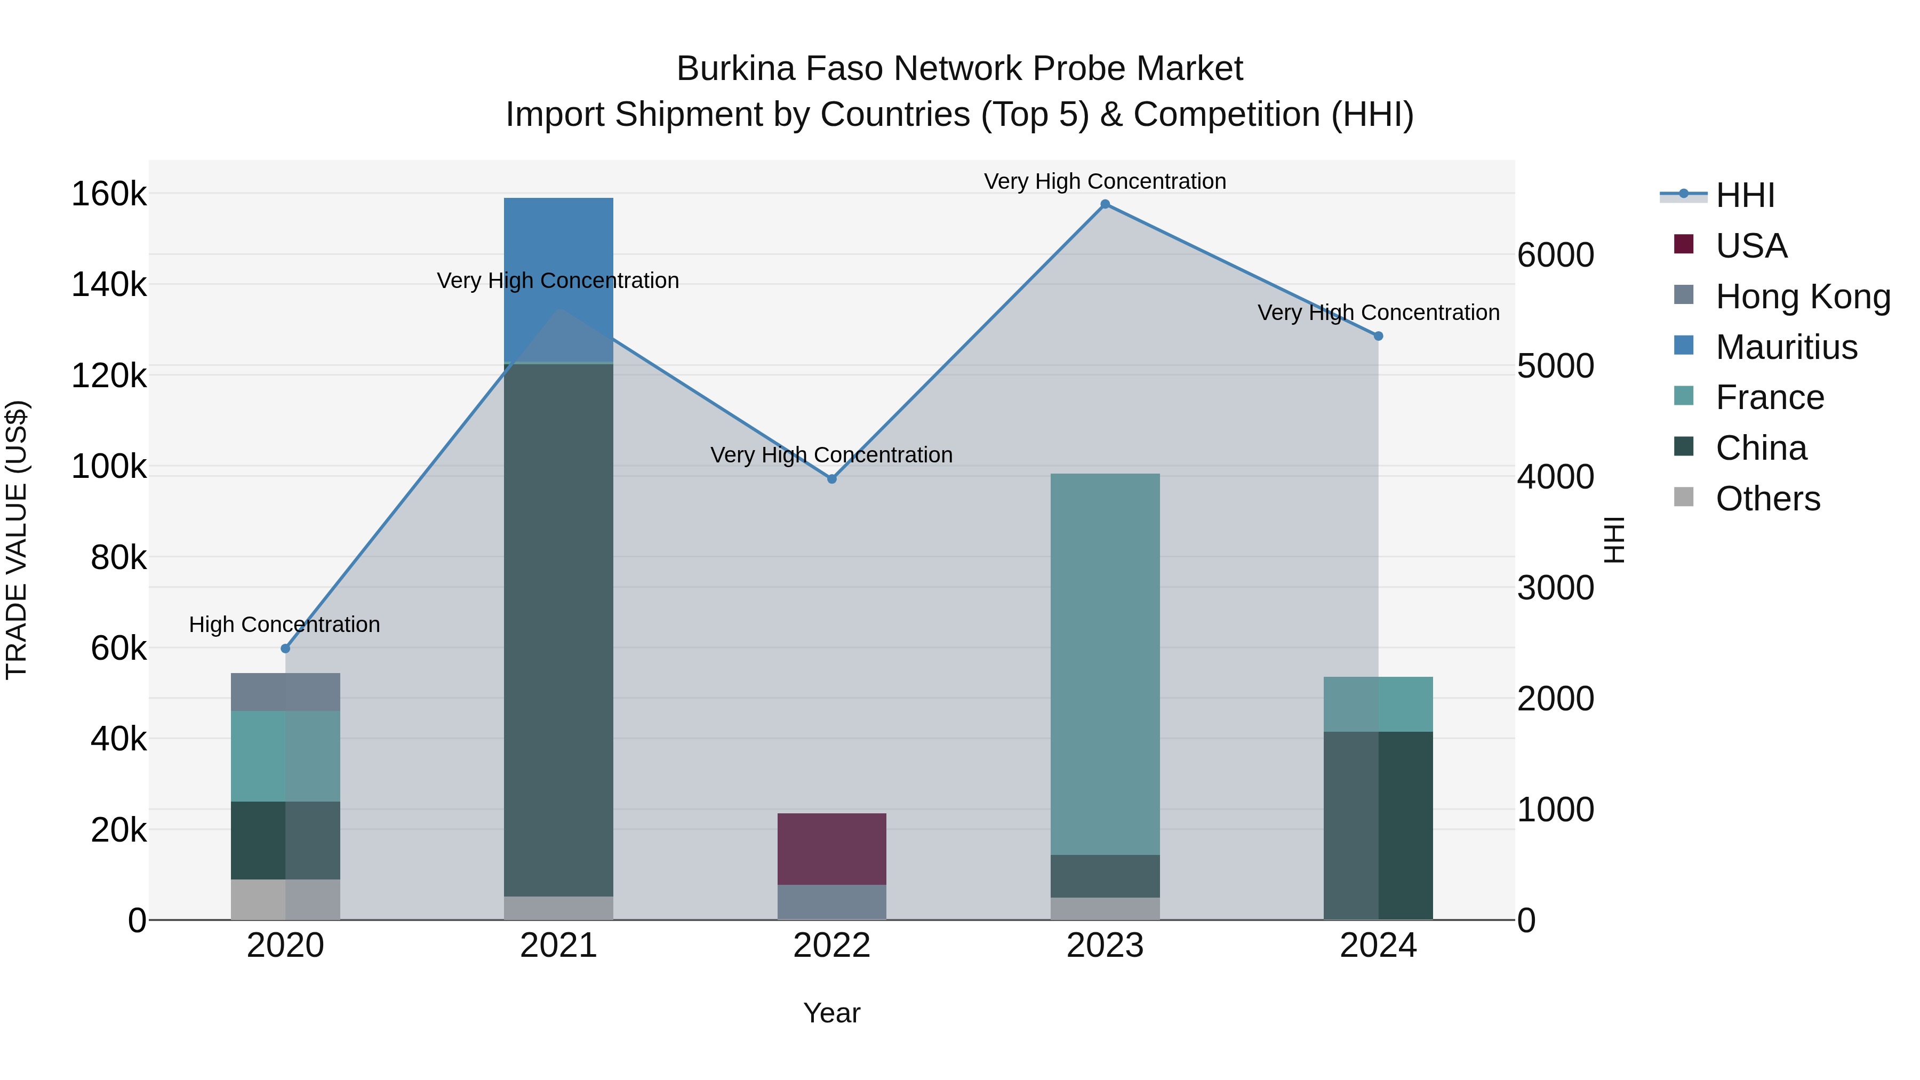Click the HHI data point for 2022
This screenshot has height=1080, width=1920.
(x=832, y=479)
